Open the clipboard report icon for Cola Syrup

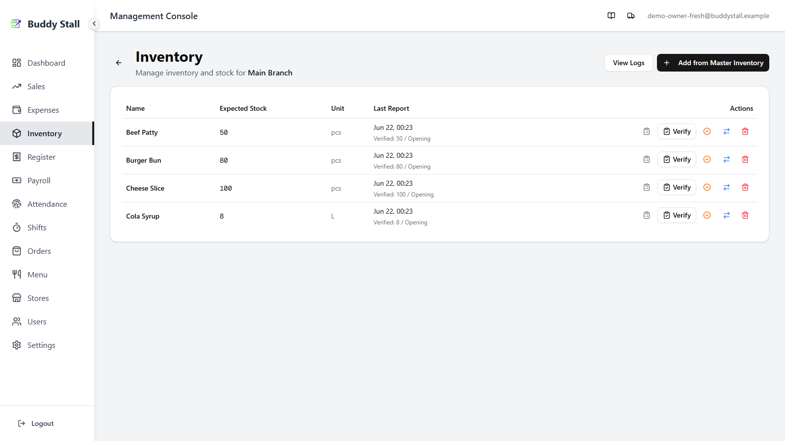pos(647,215)
